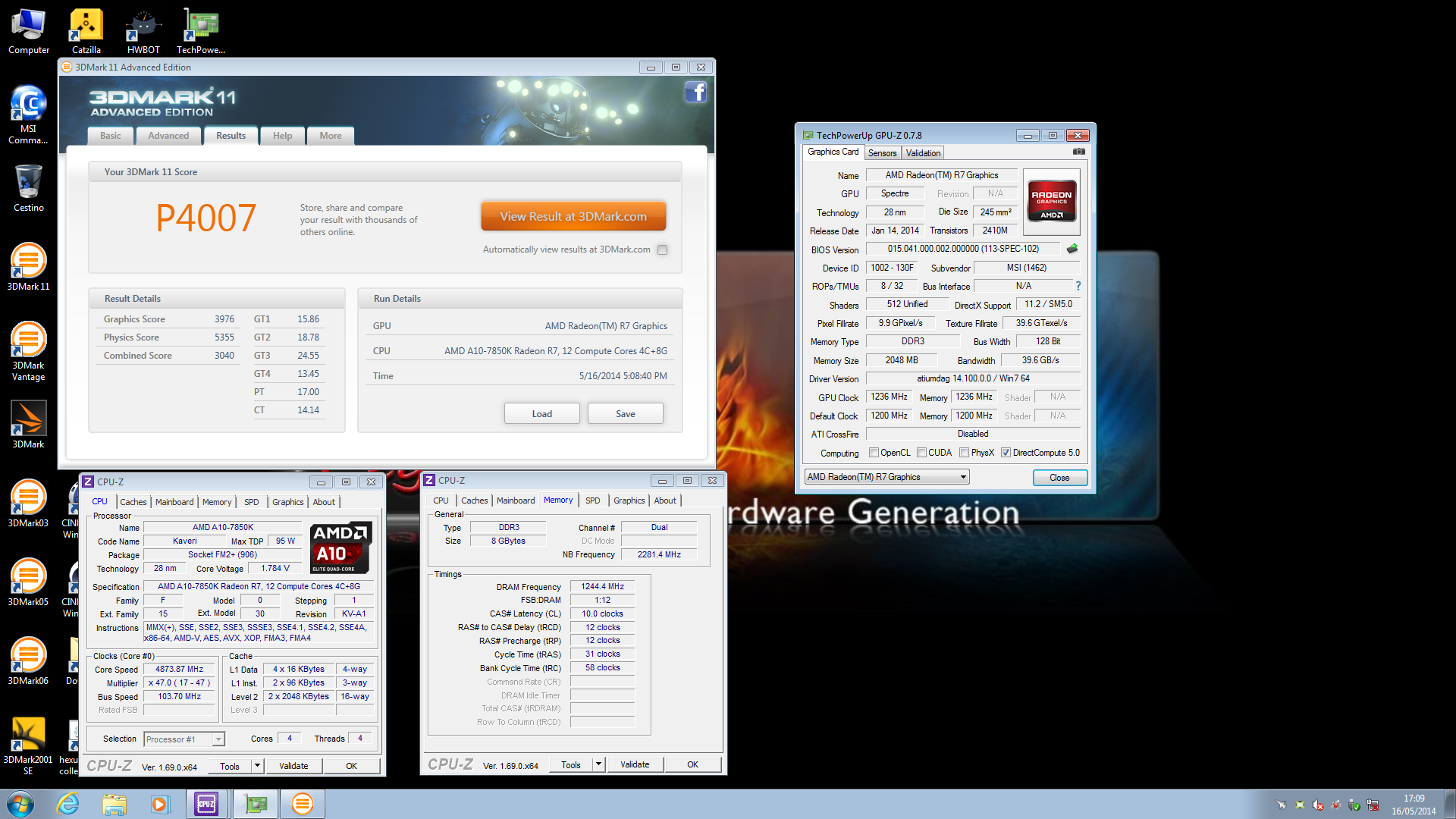Viewport: 1456px width, 819px height.
Task: Open Mainboard tab in left CPU-Z window
Action: [x=174, y=502]
